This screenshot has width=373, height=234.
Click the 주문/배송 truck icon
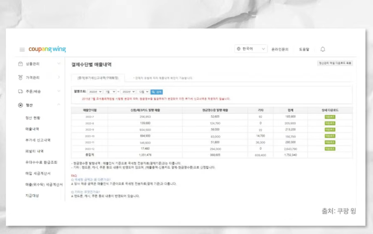20,92
